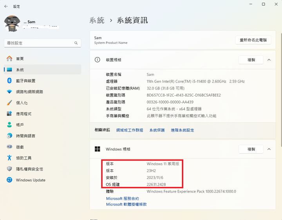Open 進階系統設定 link
This screenshot has width=282, height=220.
pos(183,130)
